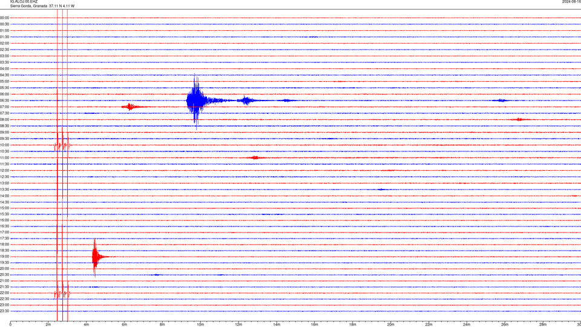
Task: Click the small red event on 11:00 trace
Action: [255, 158]
